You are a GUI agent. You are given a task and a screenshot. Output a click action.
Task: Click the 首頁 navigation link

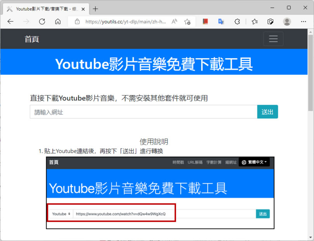(x=32, y=39)
